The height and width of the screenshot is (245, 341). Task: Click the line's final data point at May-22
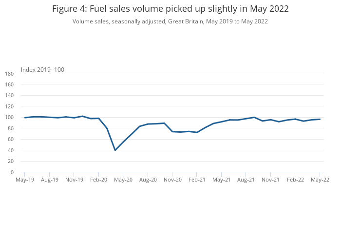pos(320,119)
